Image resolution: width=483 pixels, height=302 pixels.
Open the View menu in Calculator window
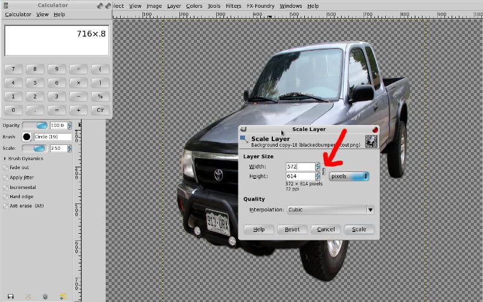click(x=42, y=14)
